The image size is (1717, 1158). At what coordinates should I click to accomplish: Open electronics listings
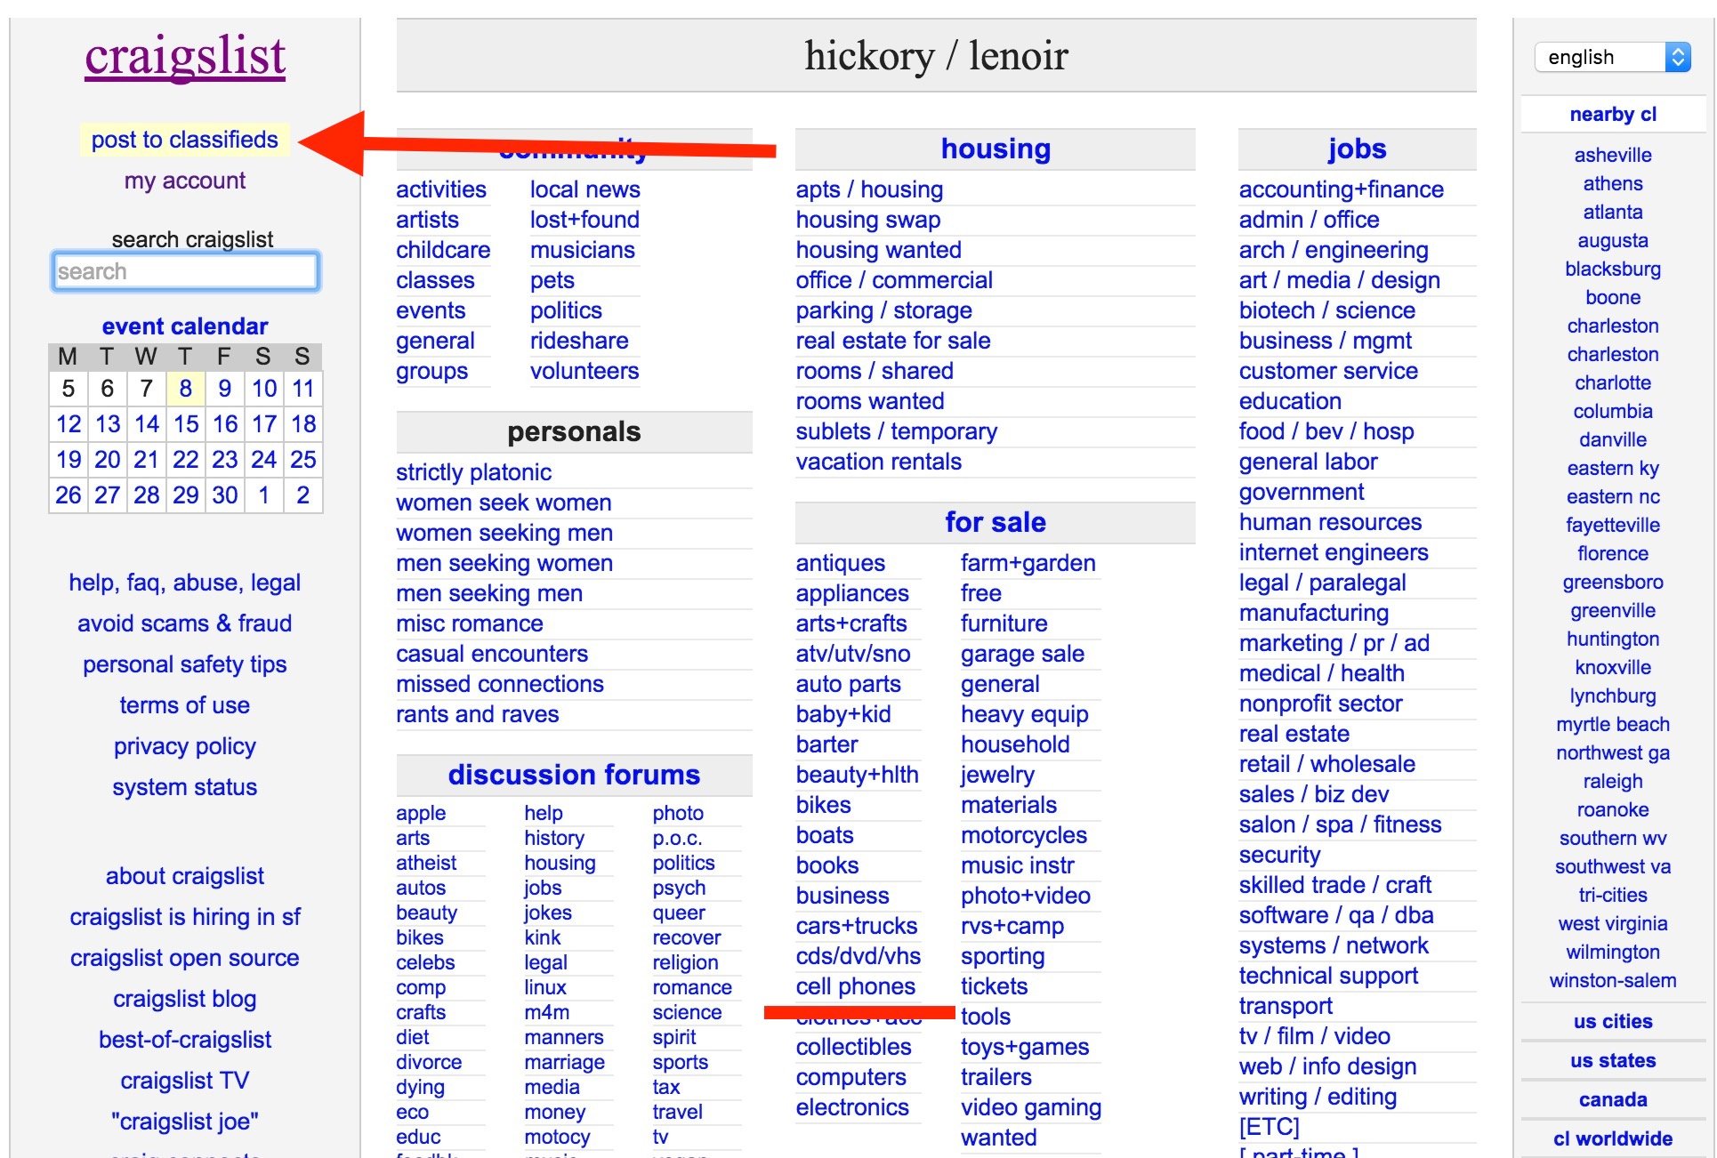[852, 1107]
